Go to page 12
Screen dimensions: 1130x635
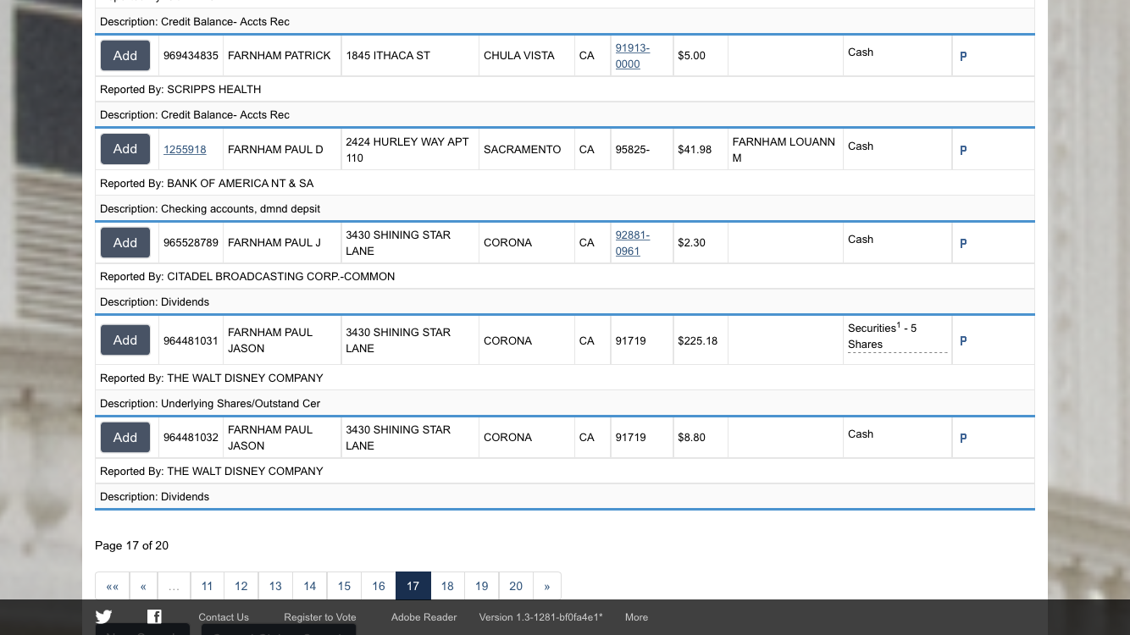click(241, 586)
